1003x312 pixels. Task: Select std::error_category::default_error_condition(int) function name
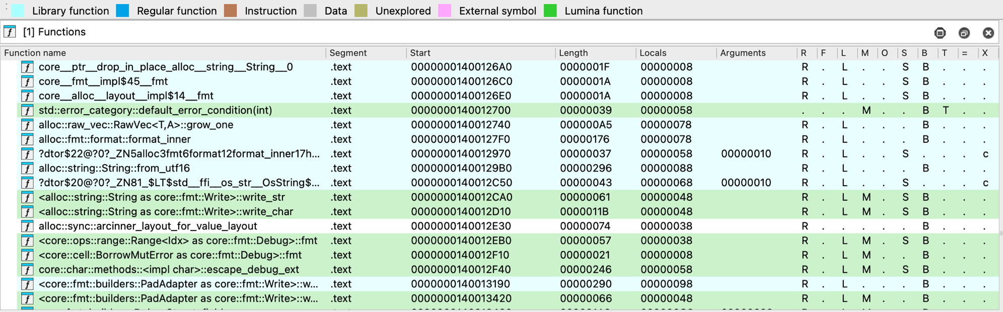[156, 110]
